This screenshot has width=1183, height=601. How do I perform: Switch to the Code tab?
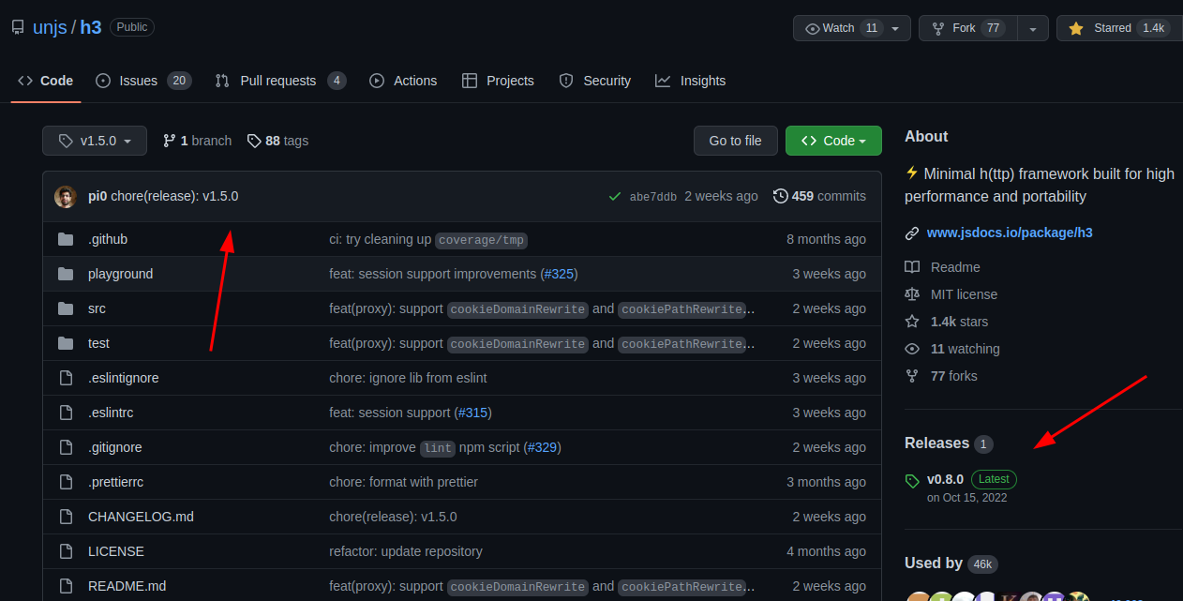[46, 81]
